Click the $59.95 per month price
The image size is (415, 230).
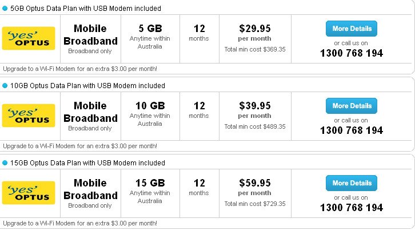[255, 187]
